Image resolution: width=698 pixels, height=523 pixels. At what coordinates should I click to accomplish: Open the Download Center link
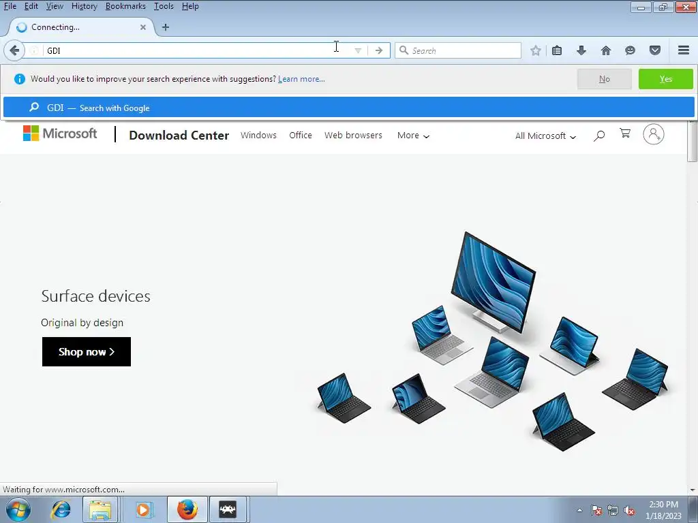[x=179, y=136]
